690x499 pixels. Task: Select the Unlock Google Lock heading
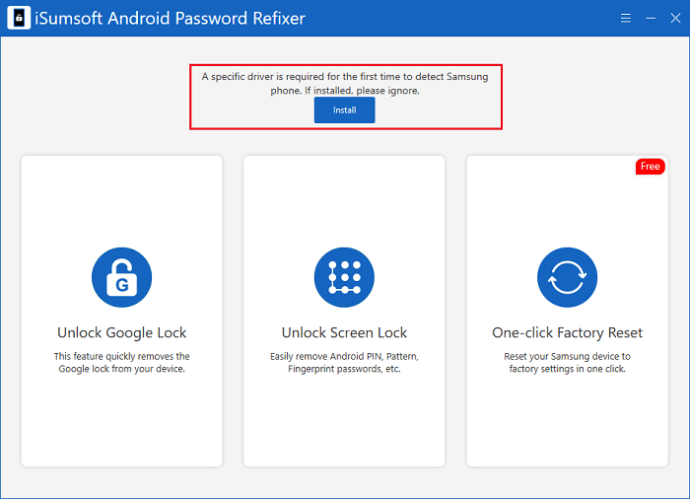pyautogui.click(x=122, y=333)
